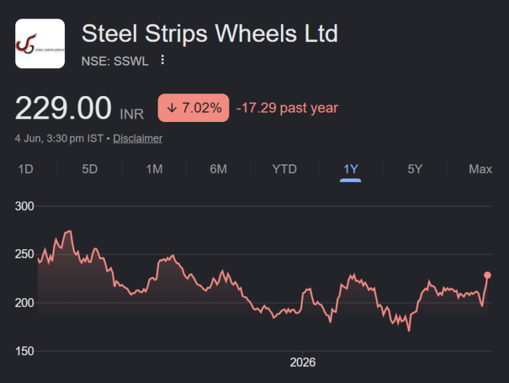
Task: Switch chart to the 1D range
Action: tap(26, 169)
